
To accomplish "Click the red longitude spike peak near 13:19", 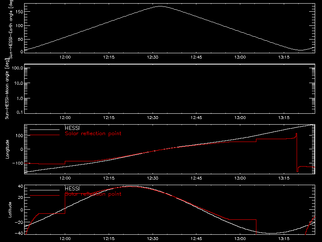I will [x=296, y=134].
